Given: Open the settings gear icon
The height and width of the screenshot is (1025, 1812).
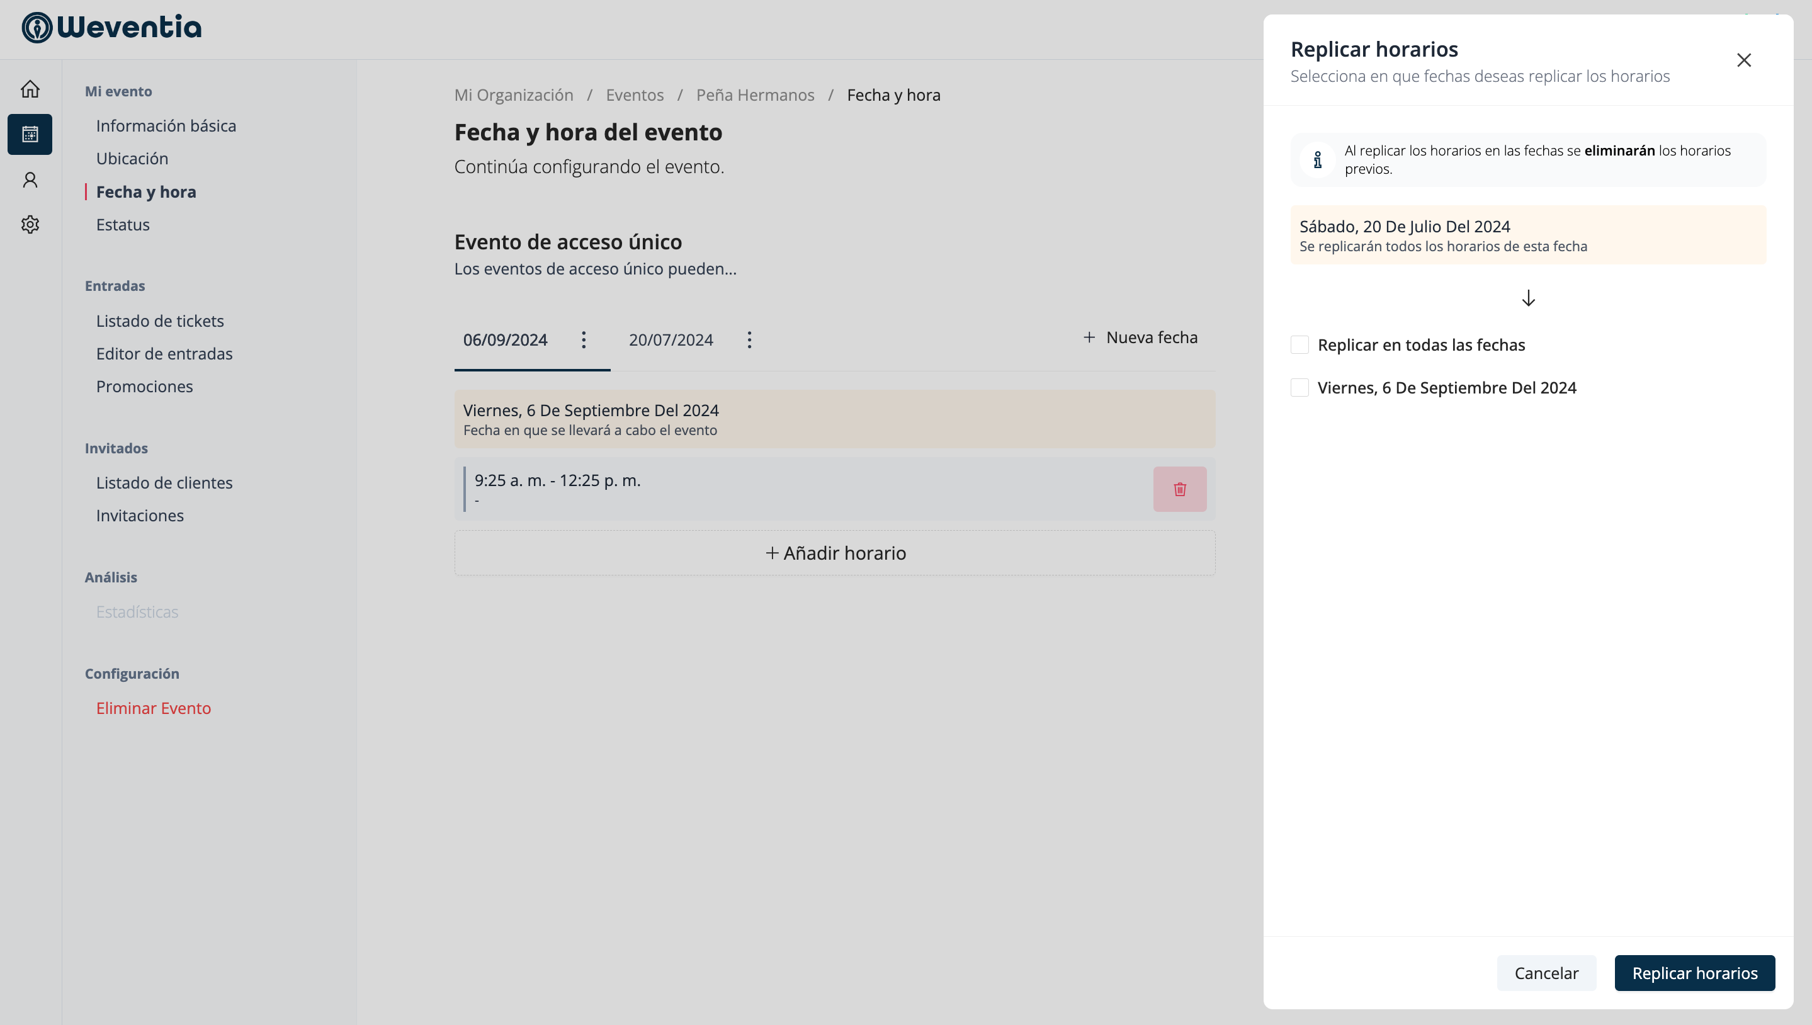Looking at the screenshot, I should [30, 225].
